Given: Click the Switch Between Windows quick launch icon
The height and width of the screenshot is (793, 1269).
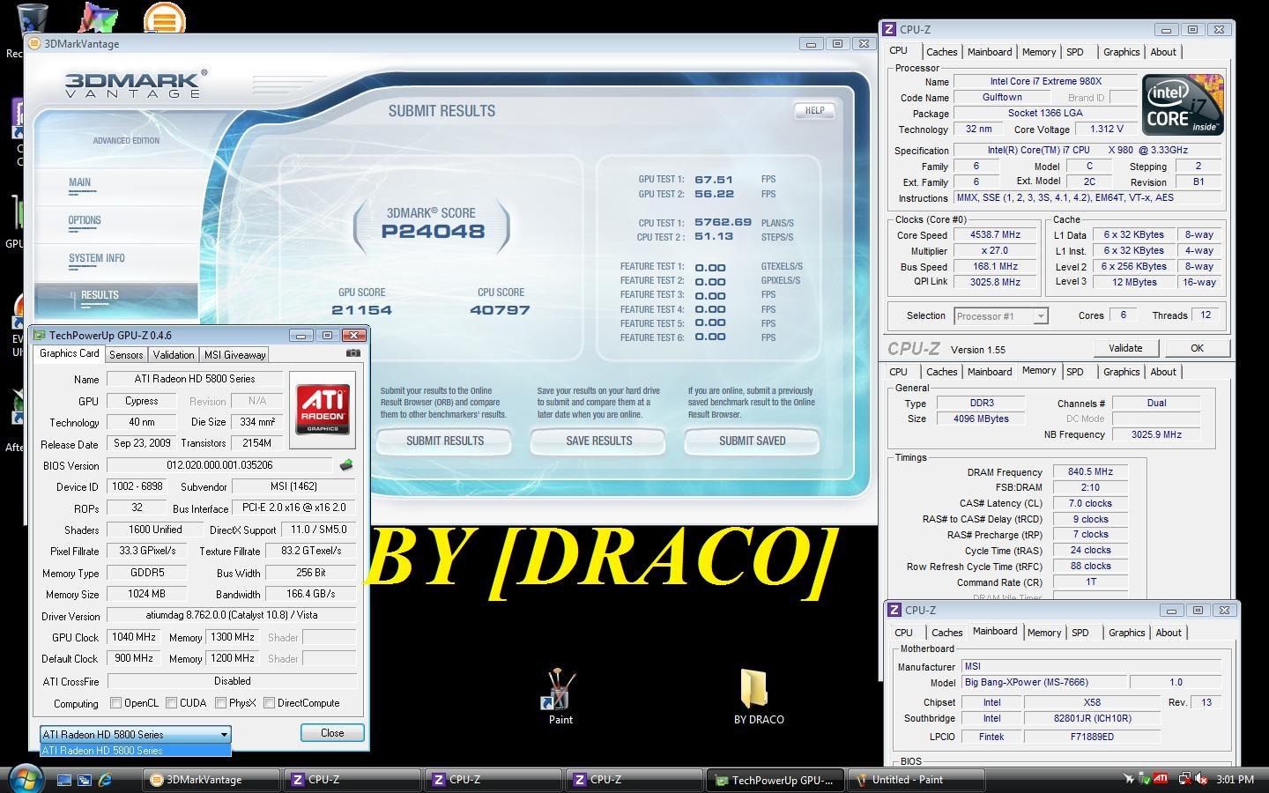Looking at the screenshot, I should click(x=85, y=780).
